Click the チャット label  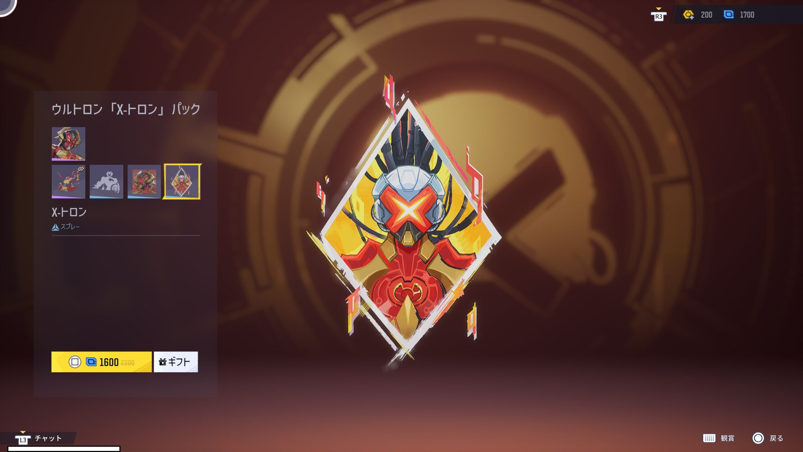[48, 438]
